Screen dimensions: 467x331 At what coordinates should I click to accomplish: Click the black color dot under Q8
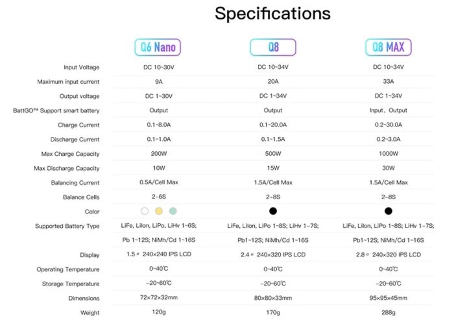pyautogui.click(x=273, y=211)
